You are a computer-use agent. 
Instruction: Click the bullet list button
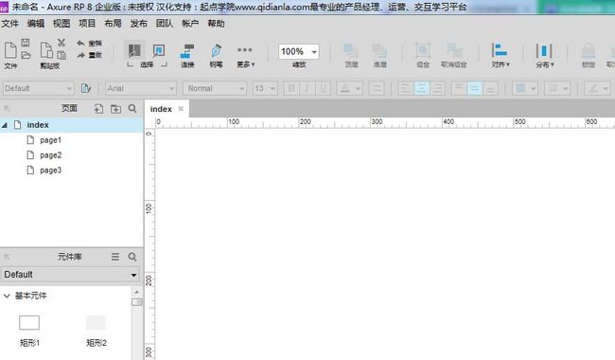pos(377,88)
